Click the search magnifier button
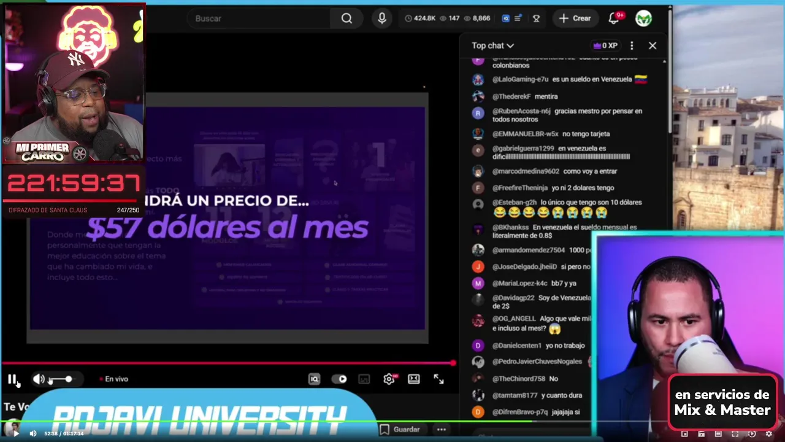785x442 pixels. click(x=347, y=18)
